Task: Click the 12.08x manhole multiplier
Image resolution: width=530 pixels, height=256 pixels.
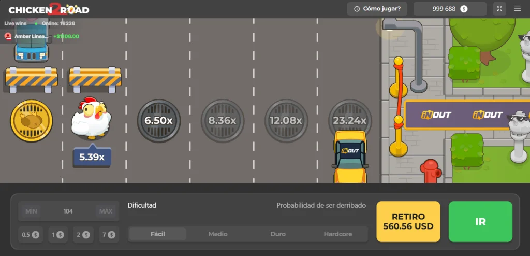Action: [x=286, y=121]
